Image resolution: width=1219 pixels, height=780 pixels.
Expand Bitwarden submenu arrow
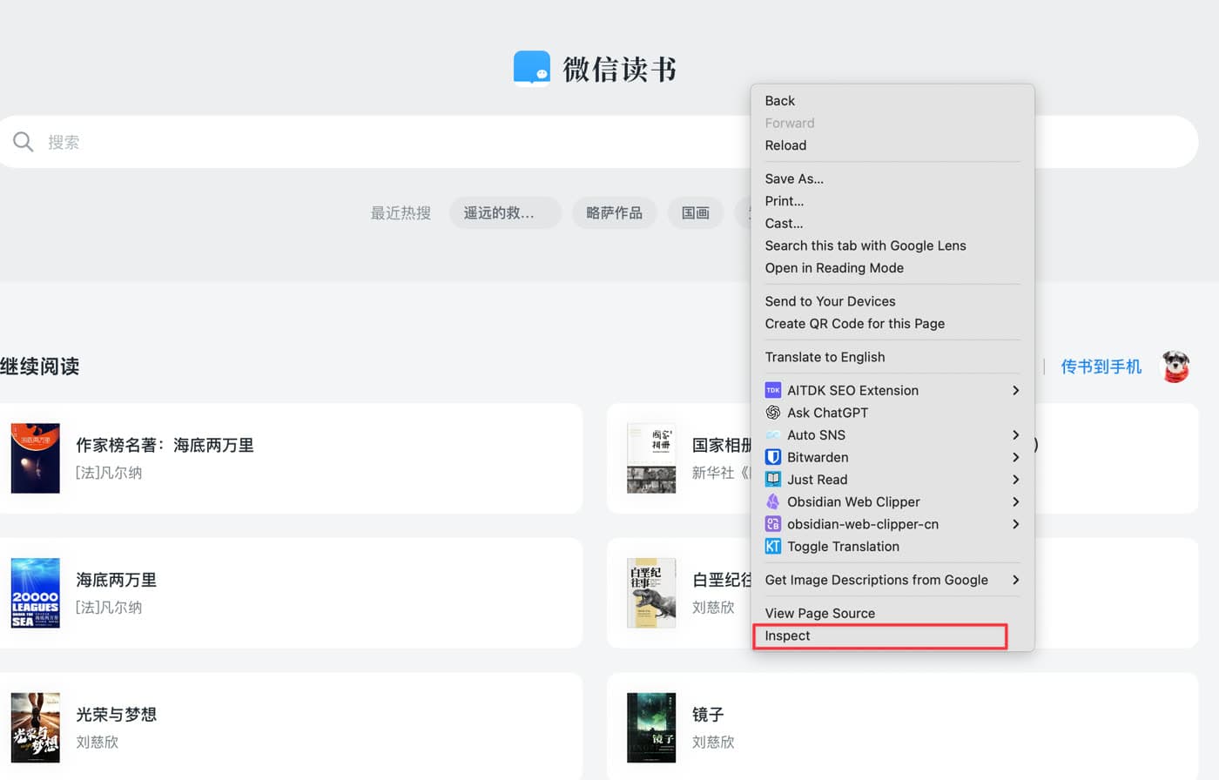point(1015,457)
